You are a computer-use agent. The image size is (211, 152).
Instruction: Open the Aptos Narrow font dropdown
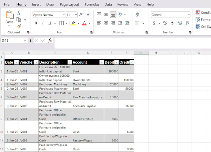pos(64,15)
